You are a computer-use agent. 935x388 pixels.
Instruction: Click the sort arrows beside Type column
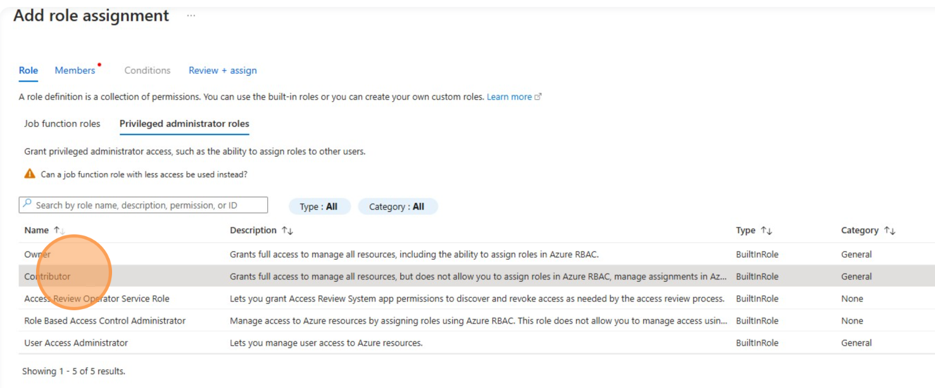coord(767,231)
